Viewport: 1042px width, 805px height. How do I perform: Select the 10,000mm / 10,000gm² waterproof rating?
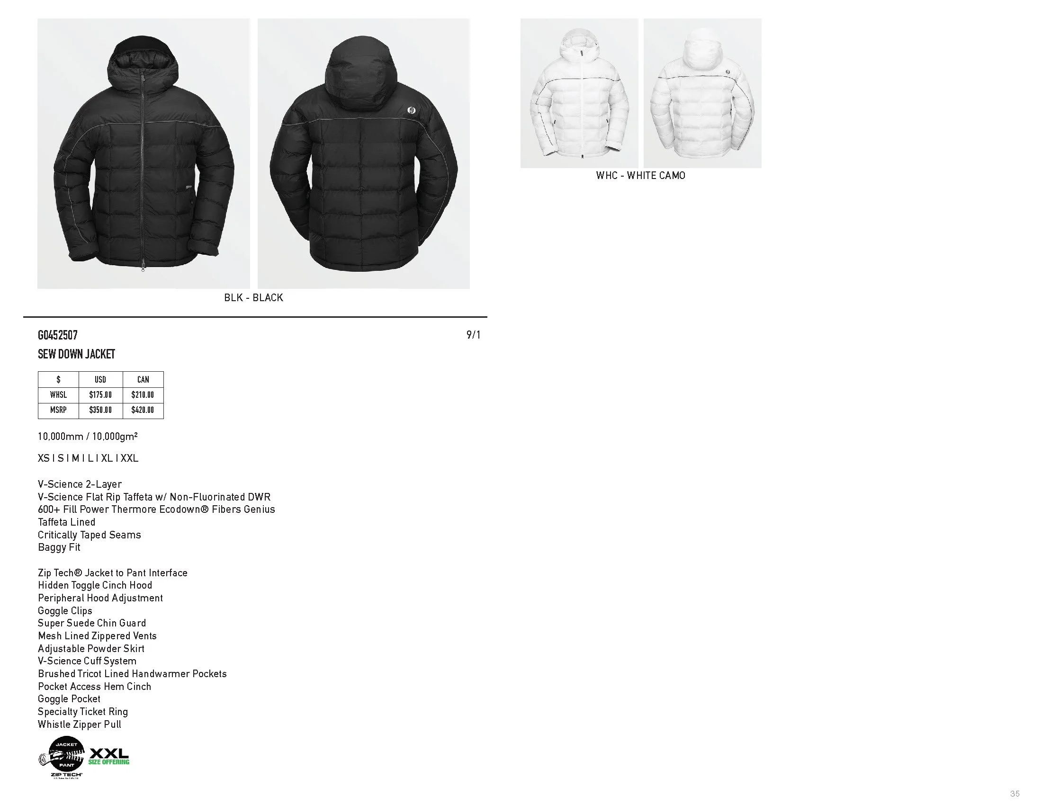click(88, 437)
